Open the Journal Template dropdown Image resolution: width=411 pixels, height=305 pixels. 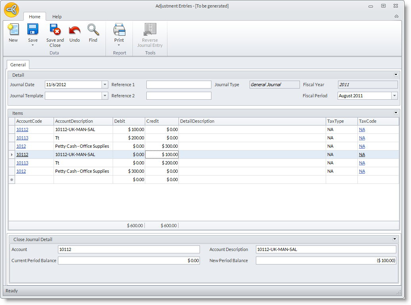[105, 96]
